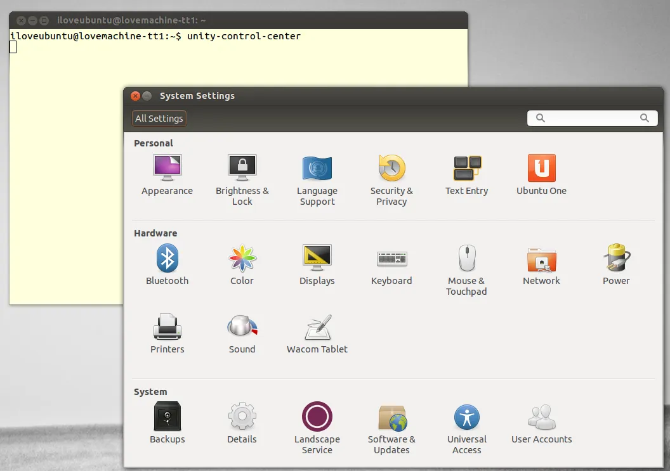Click the All Settings button
Screen dimensions: 670x471
point(159,118)
